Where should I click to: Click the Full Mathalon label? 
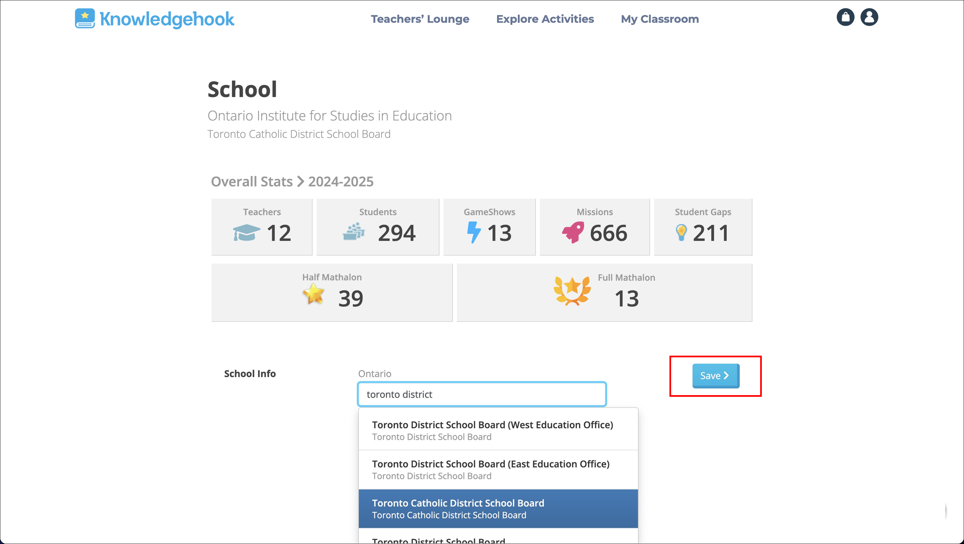[627, 278]
